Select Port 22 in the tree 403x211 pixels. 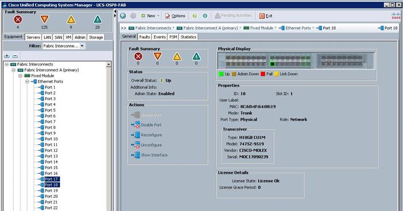coord(51,208)
